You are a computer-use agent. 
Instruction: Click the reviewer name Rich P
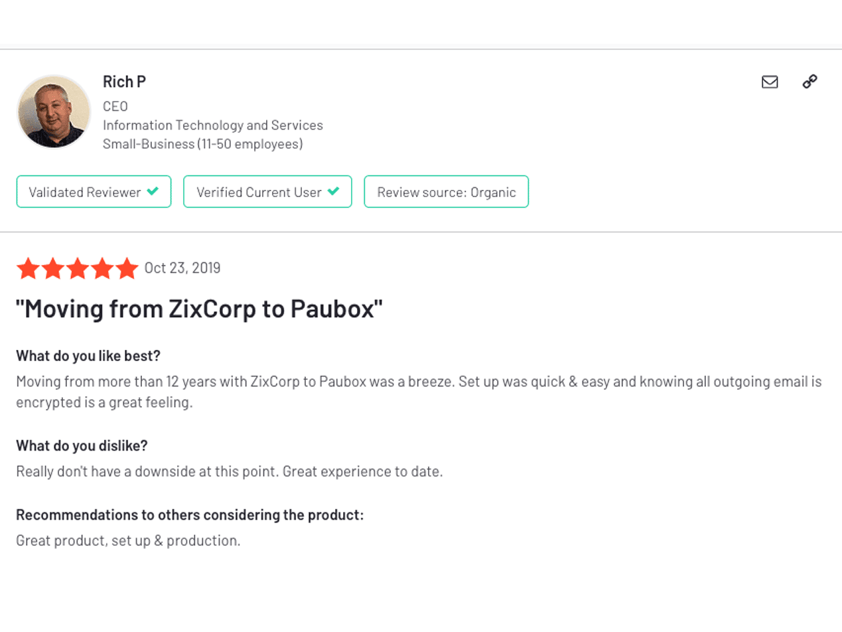124,81
